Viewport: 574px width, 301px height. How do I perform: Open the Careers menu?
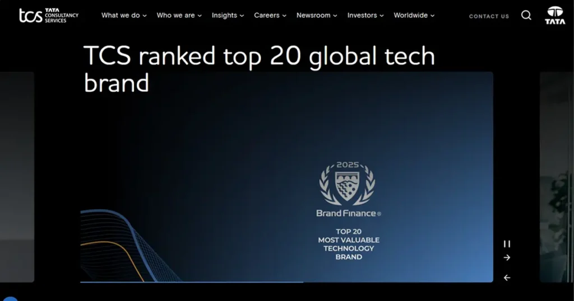(270, 16)
